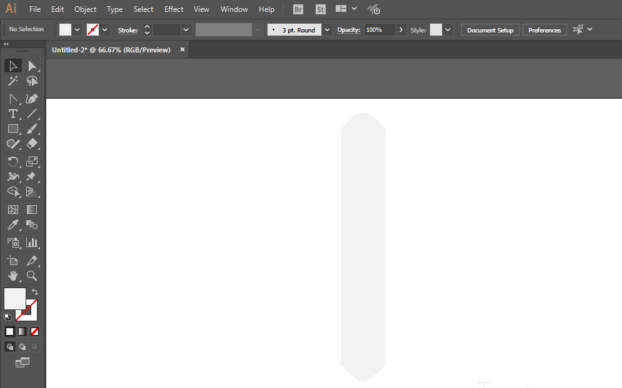
Task: Open Preferences from the control bar
Action: point(544,30)
